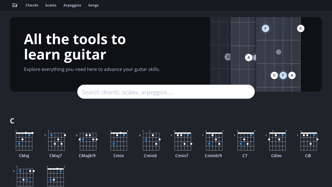Click the search chords input field
The height and width of the screenshot is (187, 332).
point(166,92)
